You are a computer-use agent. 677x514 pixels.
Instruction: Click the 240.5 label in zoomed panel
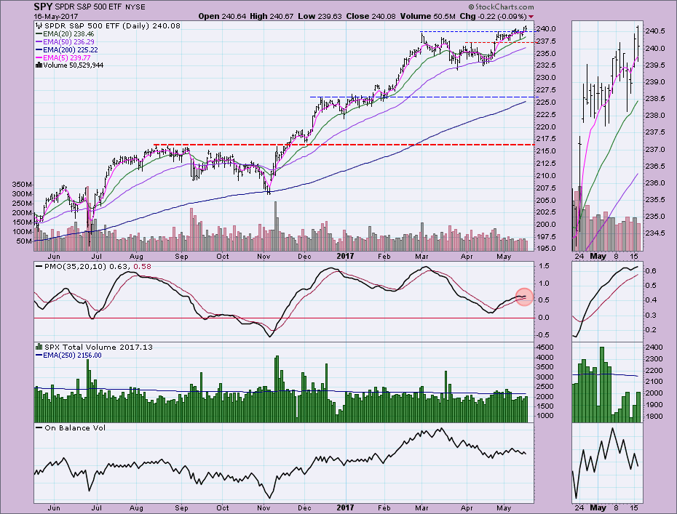click(x=654, y=31)
